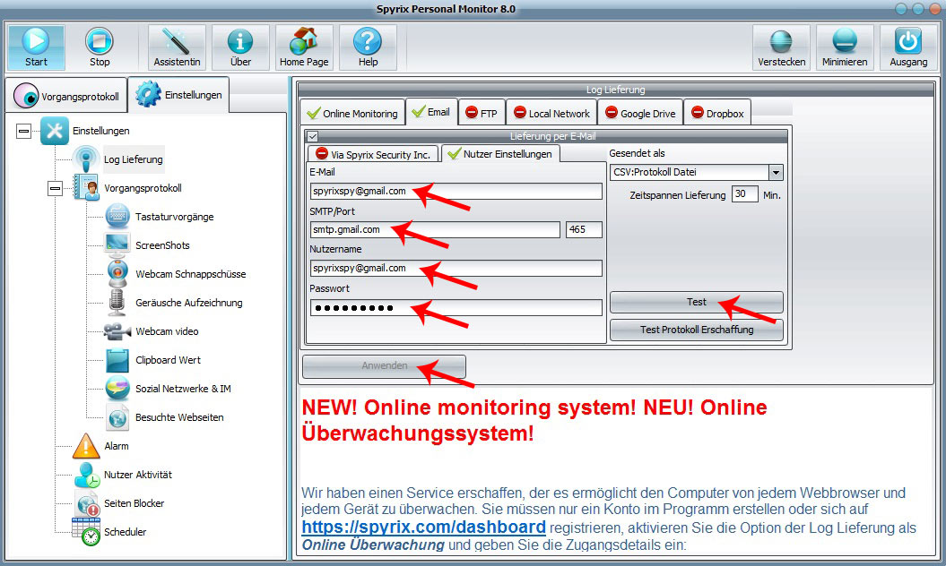946x566 pixels.
Task: Click Test Protokoll Erschaffung button
Action: click(x=696, y=330)
